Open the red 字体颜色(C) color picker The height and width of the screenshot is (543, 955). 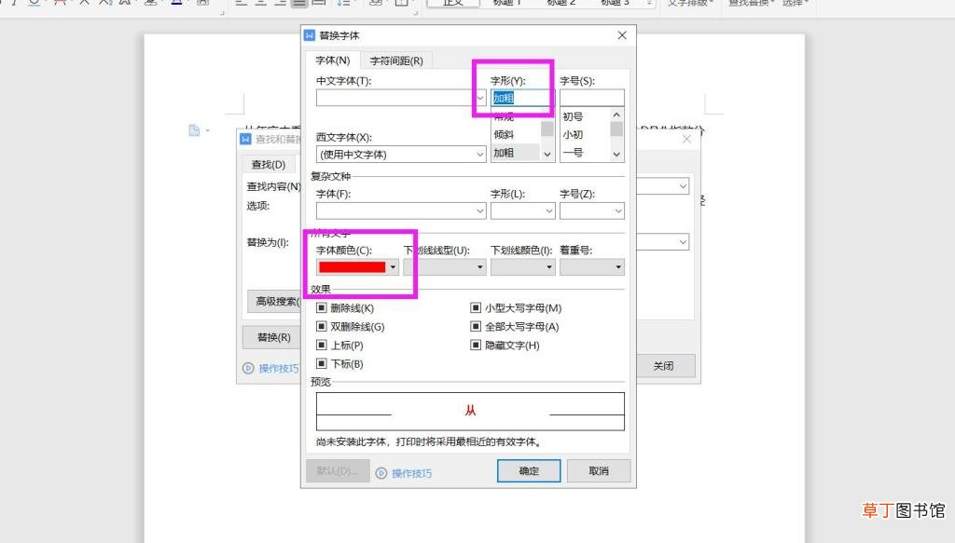(x=357, y=267)
